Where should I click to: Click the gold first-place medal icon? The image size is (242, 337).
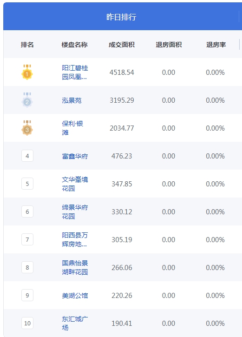(x=27, y=72)
